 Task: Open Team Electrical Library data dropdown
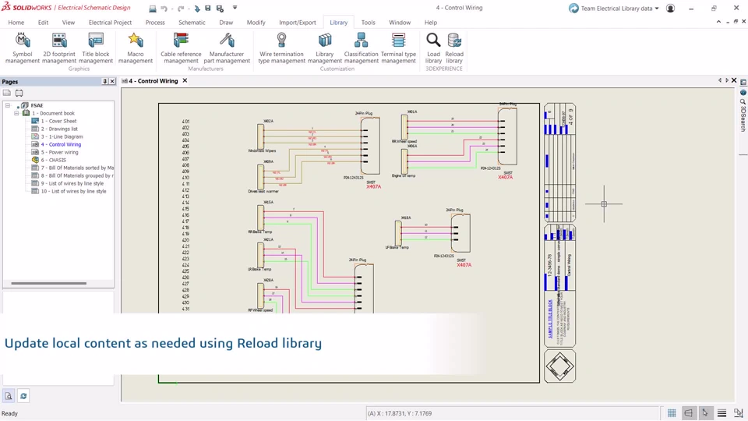click(657, 9)
